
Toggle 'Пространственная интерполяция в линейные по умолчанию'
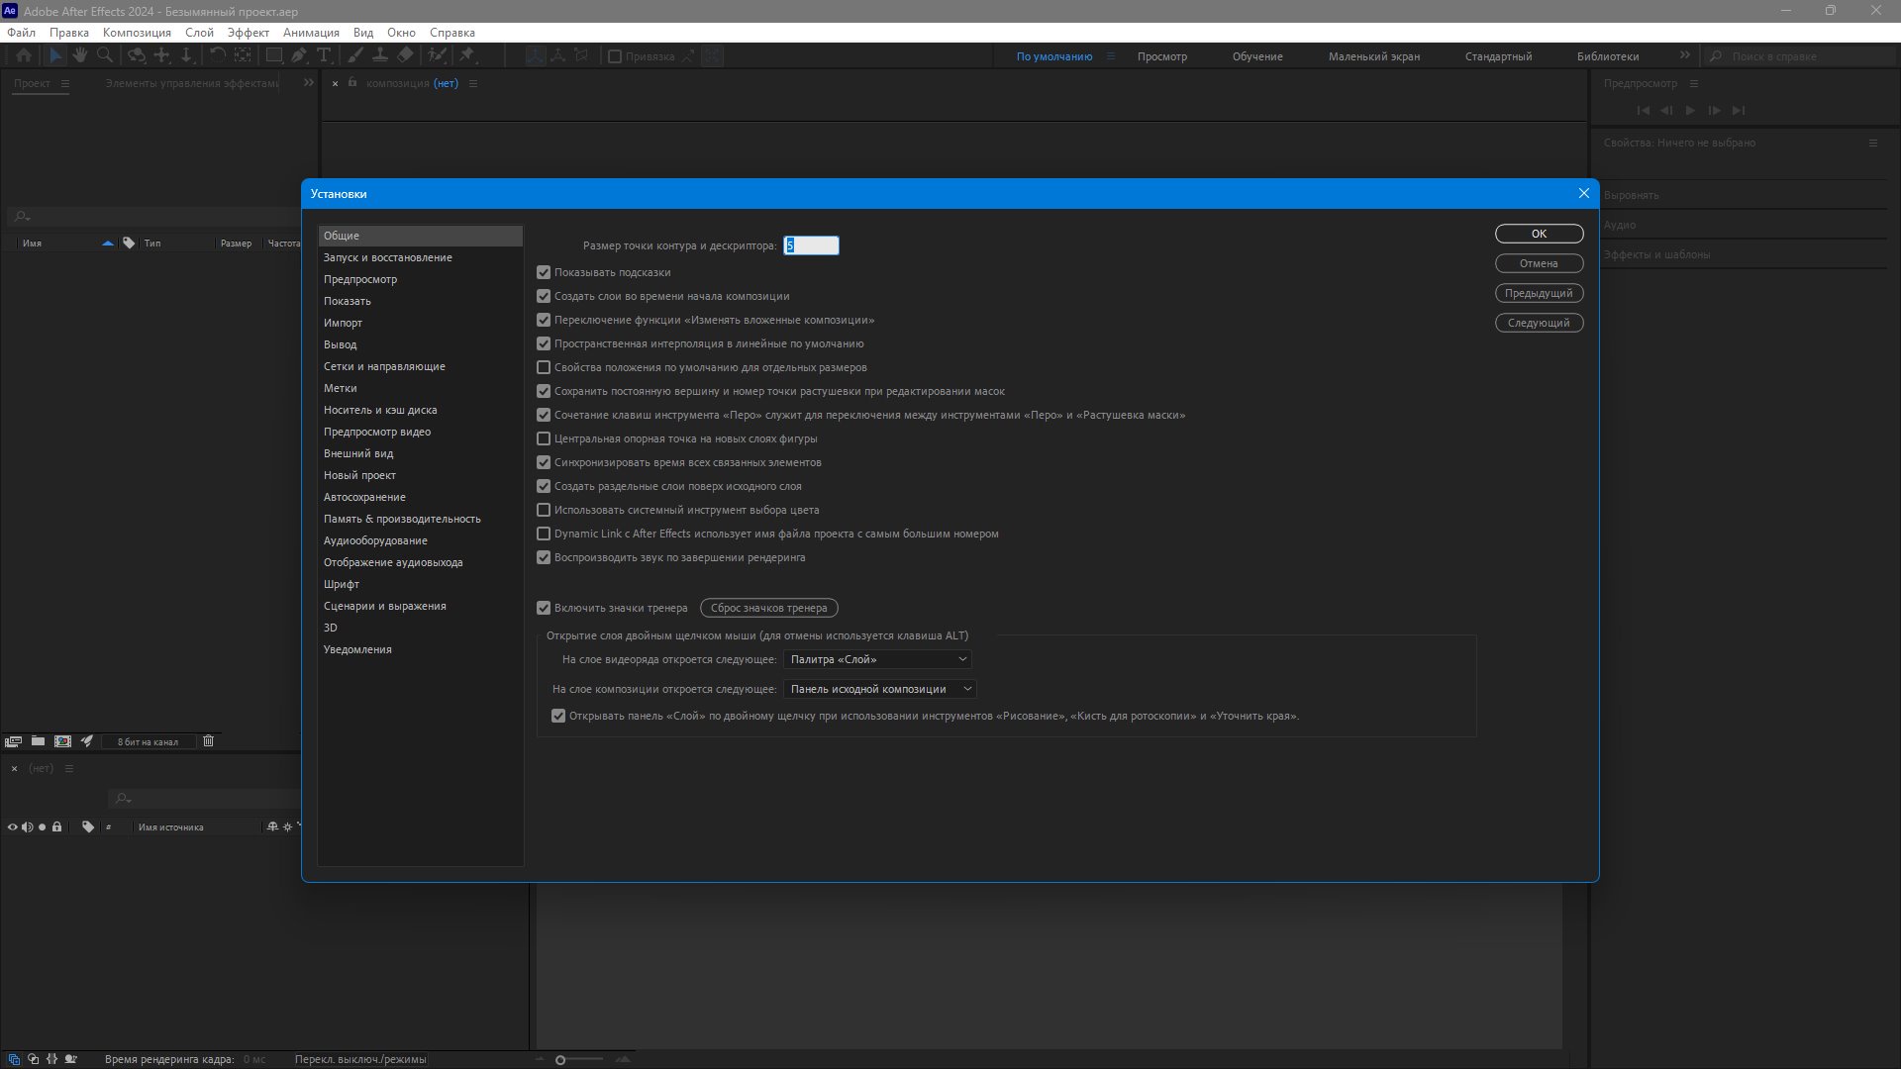pyautogui.click(x=544, y=343)
